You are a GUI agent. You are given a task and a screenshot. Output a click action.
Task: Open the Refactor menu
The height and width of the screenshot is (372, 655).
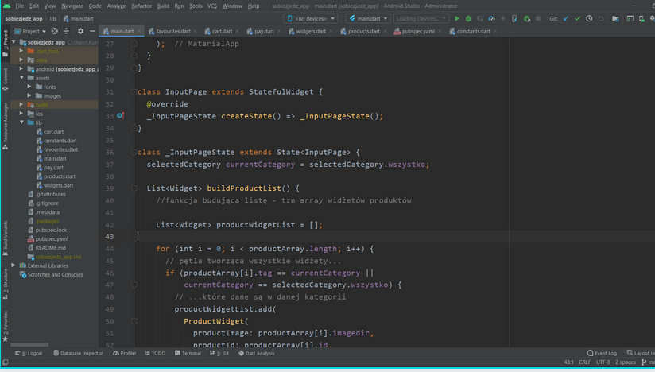pyautogui.click(x=141, y=6)
